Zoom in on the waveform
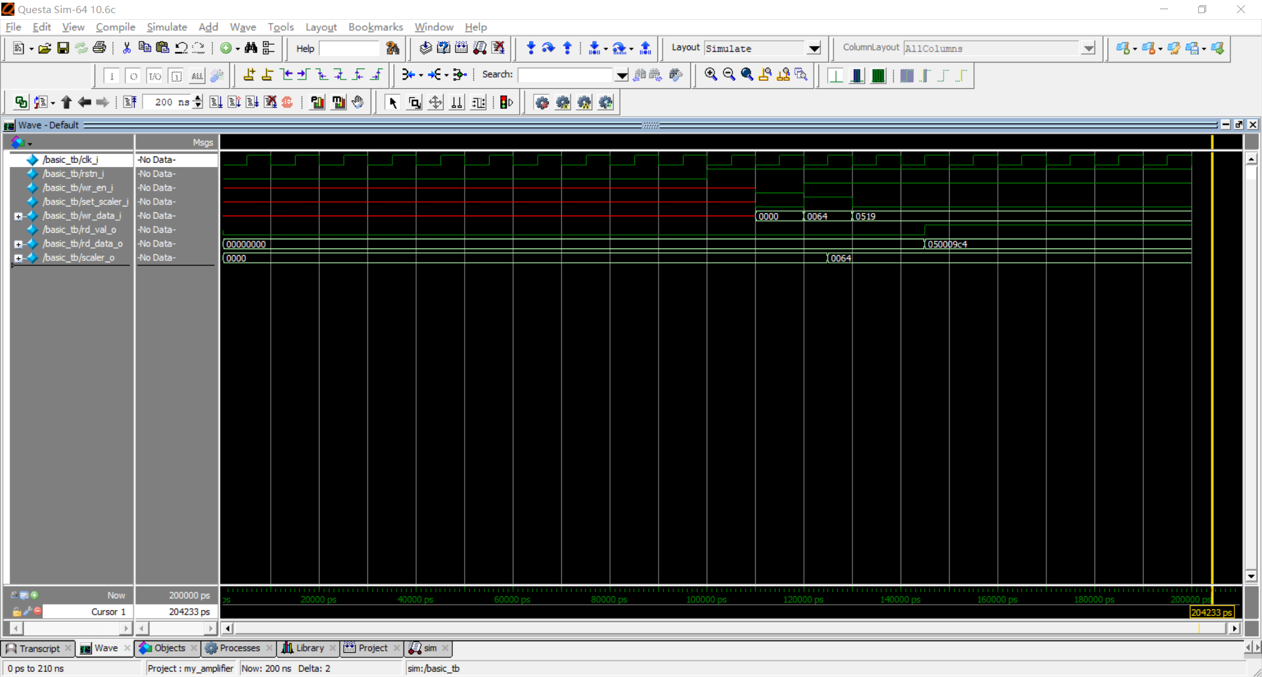Viewport: 1262px width, 677px height. 711,75
